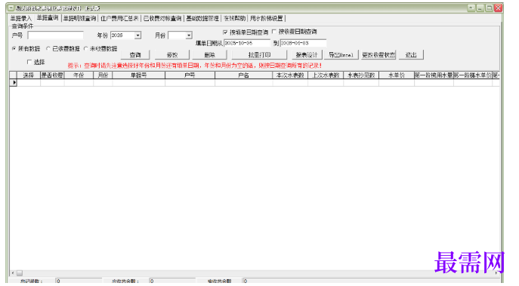Viewport: 519px width, 286px height.
Task: Click the 户号 input field
Action: (x=56, y=35)
